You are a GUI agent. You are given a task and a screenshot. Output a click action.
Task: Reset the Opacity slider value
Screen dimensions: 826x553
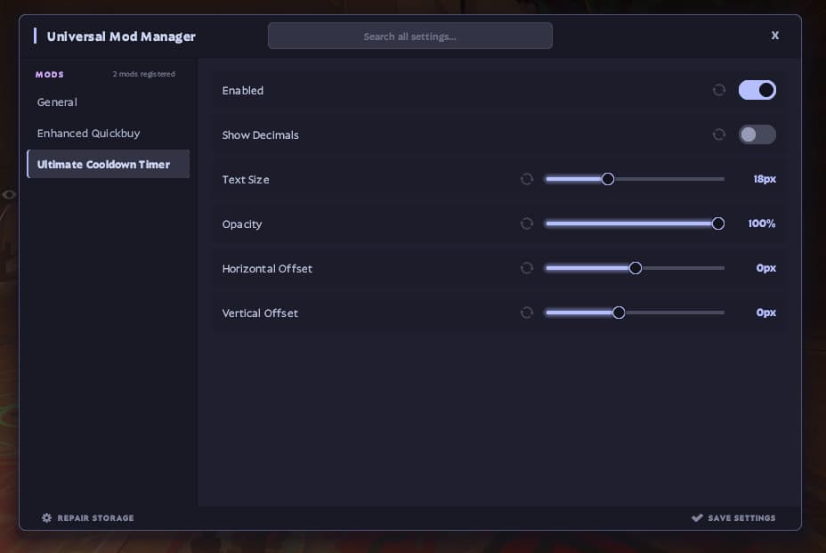[x=526, y=224]
